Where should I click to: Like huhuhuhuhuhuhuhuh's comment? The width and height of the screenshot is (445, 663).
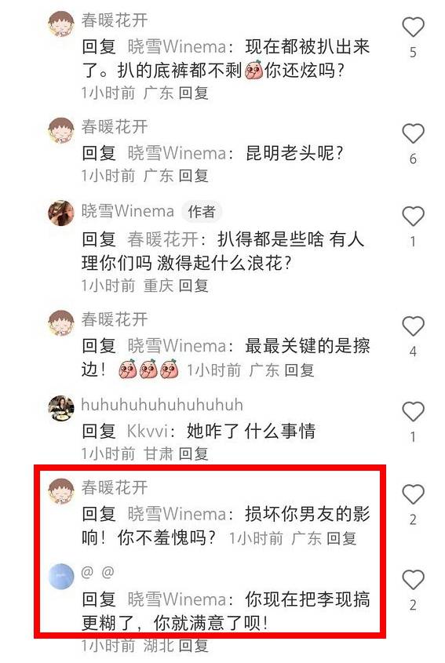(x=413, y=411)
